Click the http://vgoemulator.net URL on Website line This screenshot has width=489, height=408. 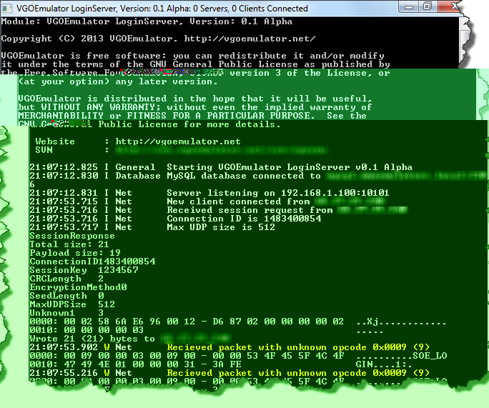178,141
